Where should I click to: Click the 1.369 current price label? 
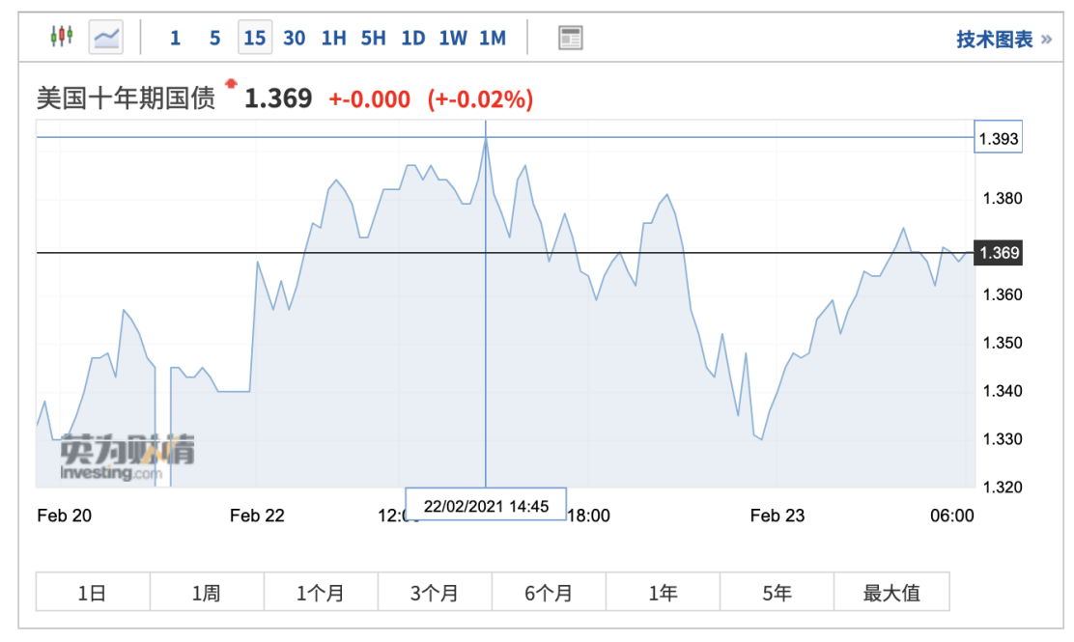(x=999, y=253)
